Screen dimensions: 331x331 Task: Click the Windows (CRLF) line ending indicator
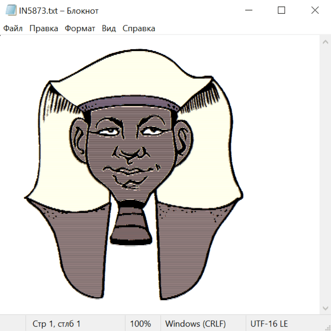(x=195, y=324)
